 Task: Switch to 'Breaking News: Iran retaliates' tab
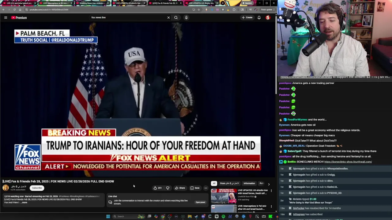pos(92,3)
